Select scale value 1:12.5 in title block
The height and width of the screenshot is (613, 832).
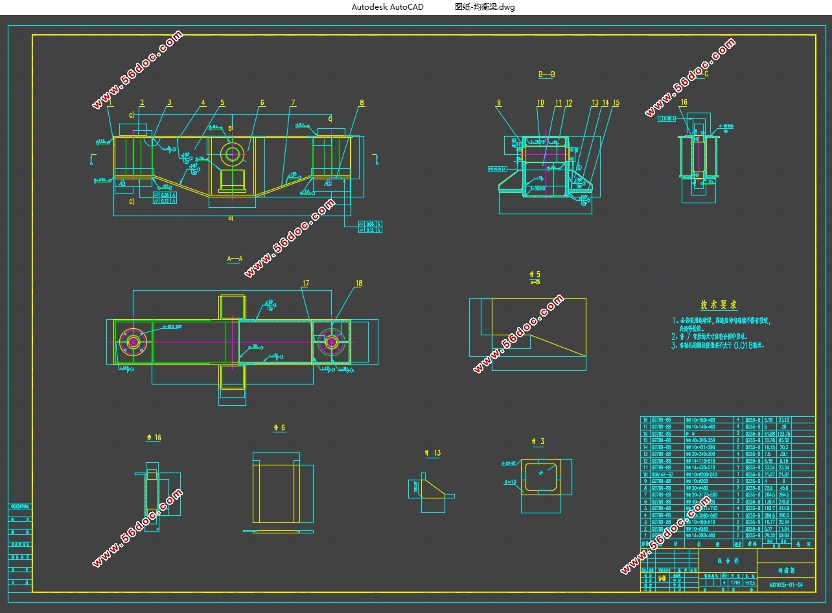(x=750, y=582)
